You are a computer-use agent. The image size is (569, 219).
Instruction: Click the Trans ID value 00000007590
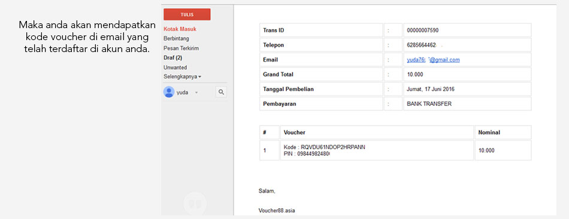pos(422,31)
